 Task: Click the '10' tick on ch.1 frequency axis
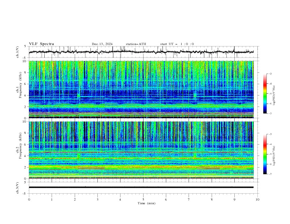click(x=25, y=61)
